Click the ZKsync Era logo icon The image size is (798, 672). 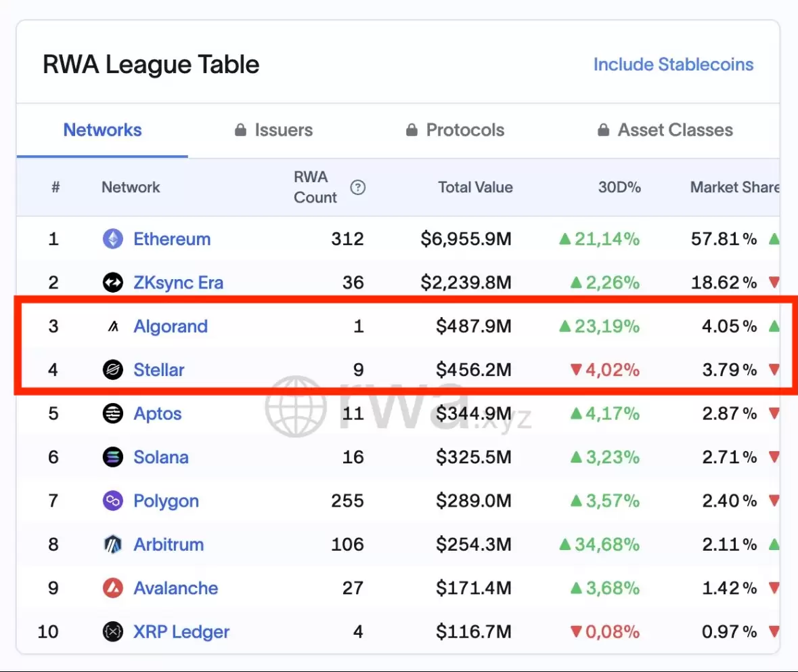(x=113, y=282)
